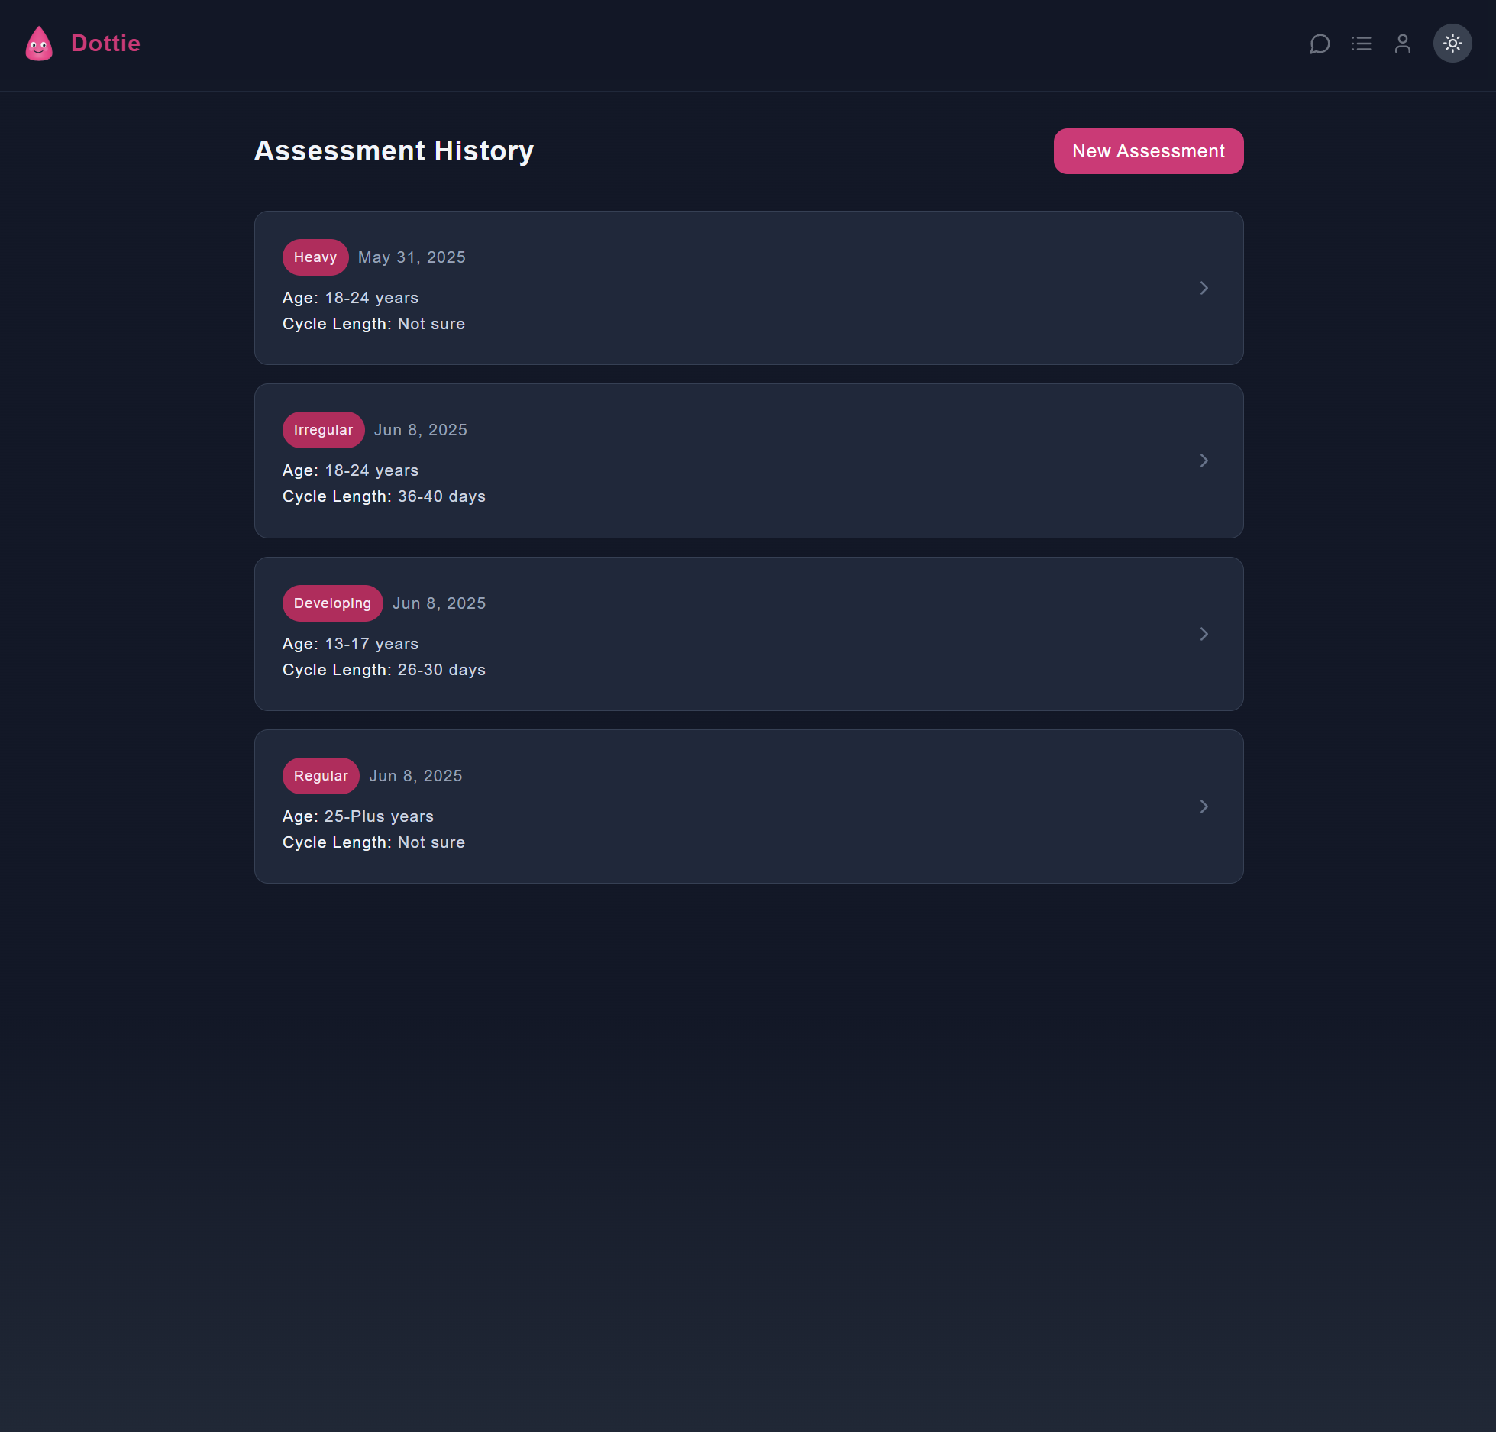Select the Developing pattern badge

tap(333, 603)
